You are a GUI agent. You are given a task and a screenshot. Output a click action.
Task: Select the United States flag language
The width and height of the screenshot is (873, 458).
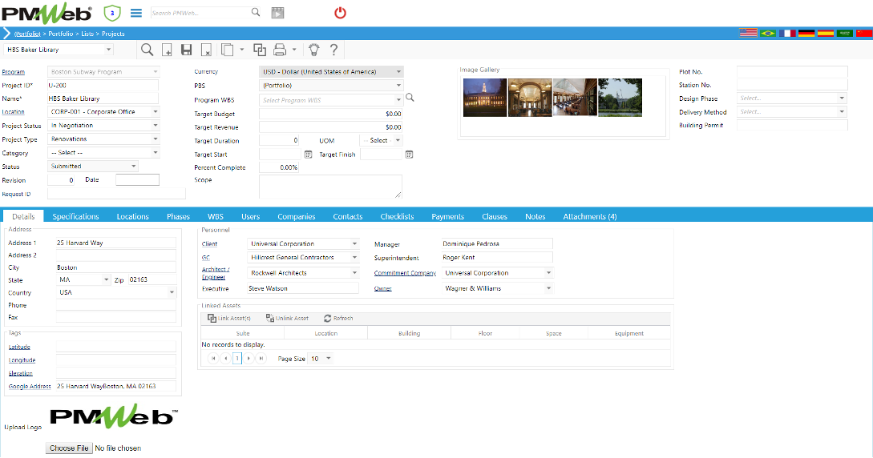tap(748, 34)
